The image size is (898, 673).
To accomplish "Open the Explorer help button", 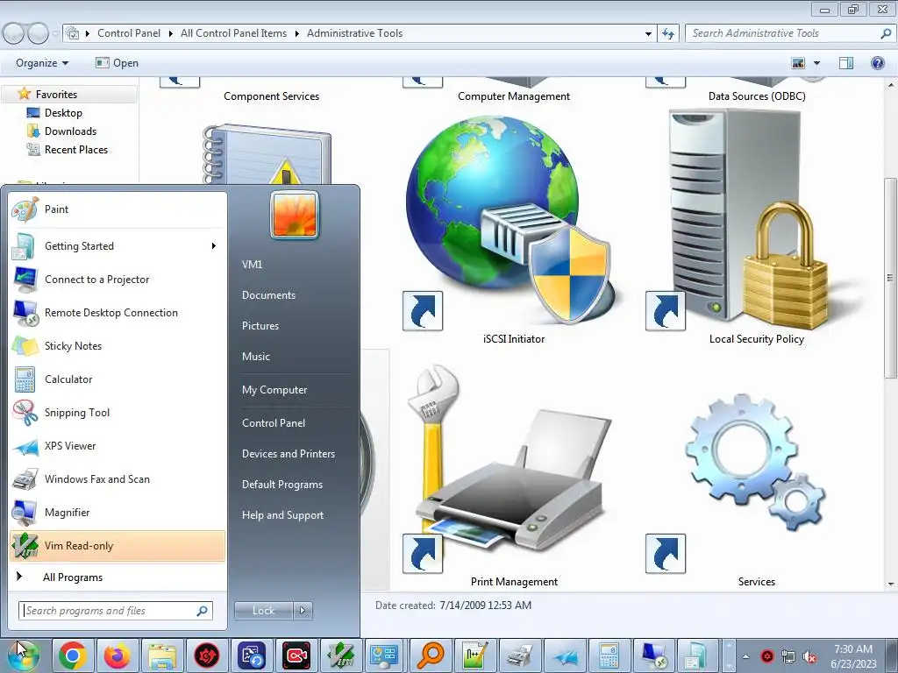I will point(877,63).
